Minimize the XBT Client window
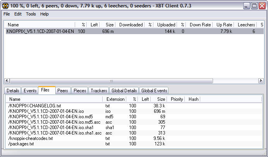Screen dimensions: 268x157 click(246, 6)
